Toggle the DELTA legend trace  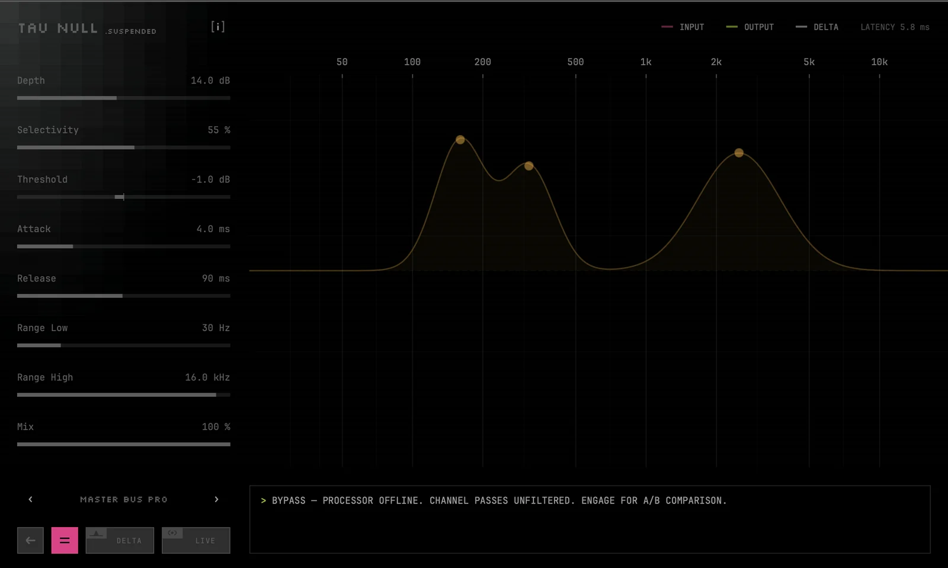tap(817, 27)
